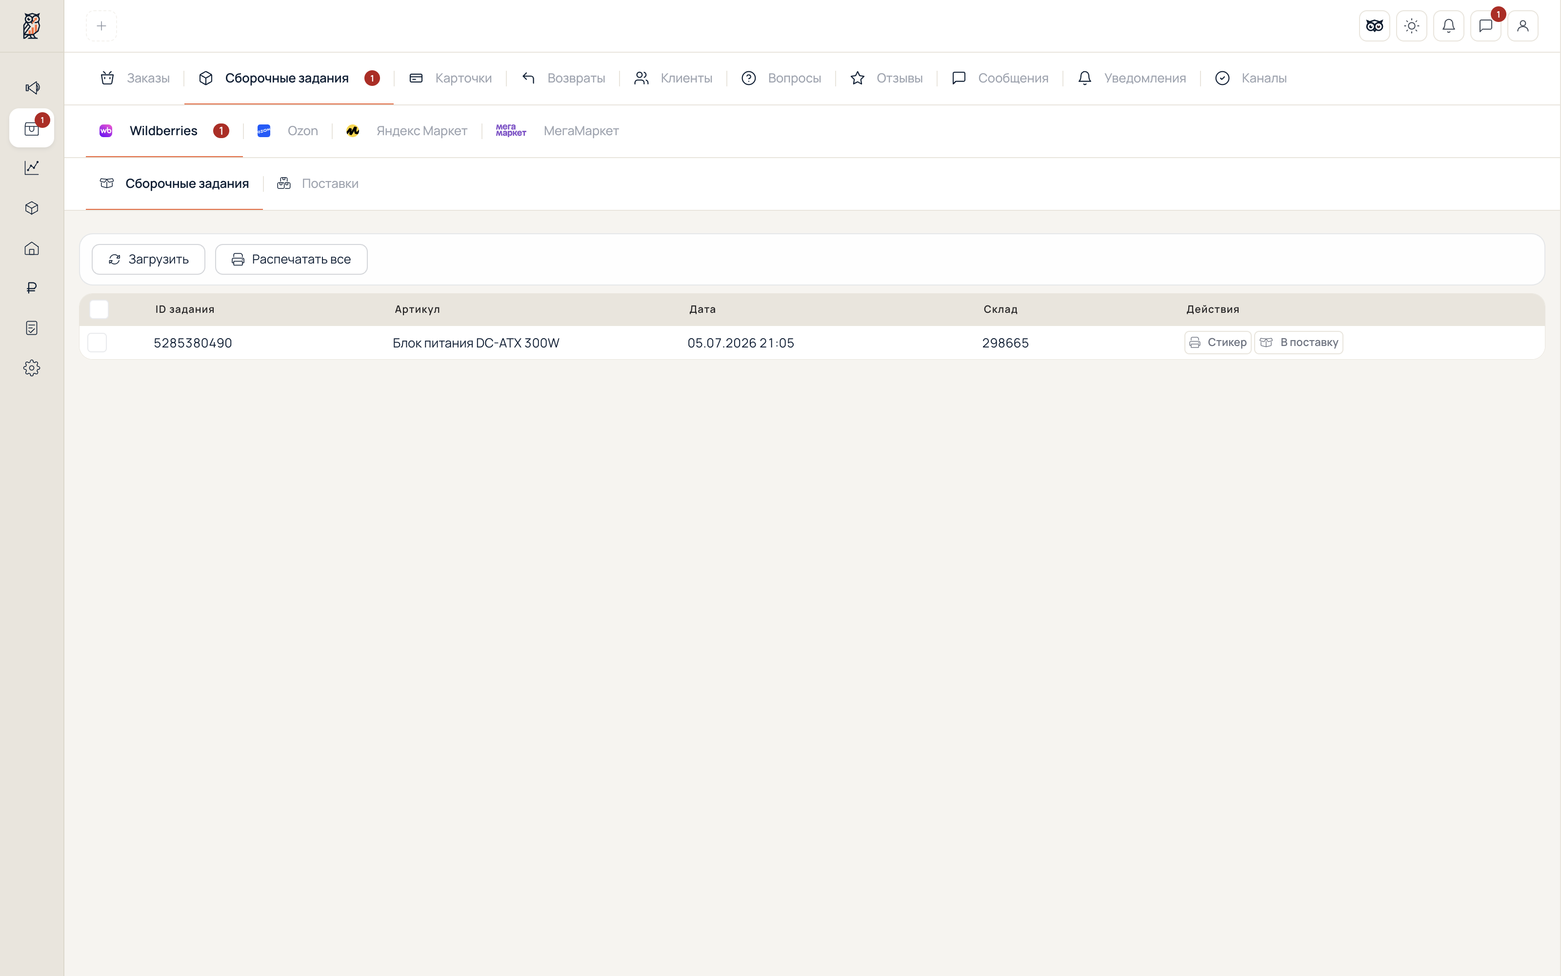
Task: Click the owl eyes icon in header
Action: click(x=1375, y=26)
